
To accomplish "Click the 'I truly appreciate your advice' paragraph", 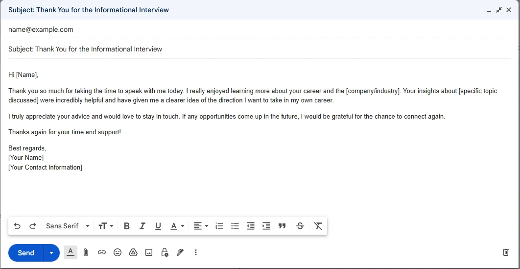I will point(227,117).
